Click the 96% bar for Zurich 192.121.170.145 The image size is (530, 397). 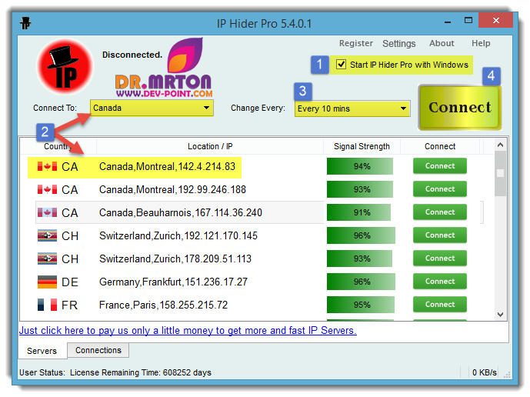pyautogui.click(x=361, y=235)
